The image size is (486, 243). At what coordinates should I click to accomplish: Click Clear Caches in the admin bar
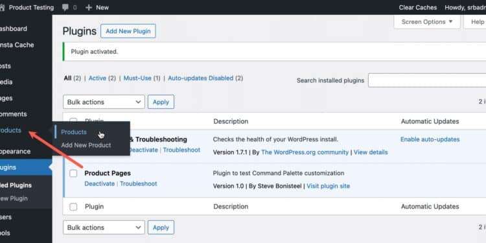pos(418,7)
